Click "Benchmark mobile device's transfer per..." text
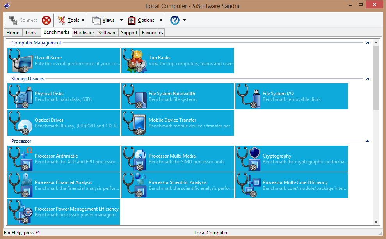 (x=191, y=126)
